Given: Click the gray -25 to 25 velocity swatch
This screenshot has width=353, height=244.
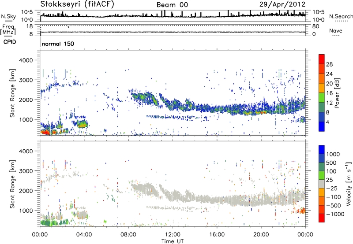Looking at the screenshot, I should point(322,184).
